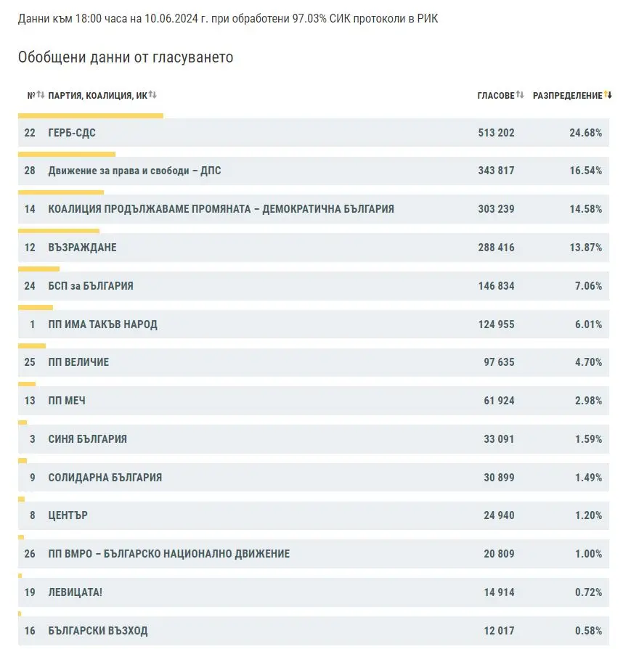The height and width of the screenshot is (649, 623).
Task: Click the ПП МЕЧ party name
Action: click(x=67, y=401)
